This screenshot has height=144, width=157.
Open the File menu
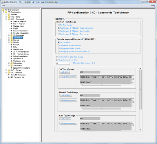[3, 5]
